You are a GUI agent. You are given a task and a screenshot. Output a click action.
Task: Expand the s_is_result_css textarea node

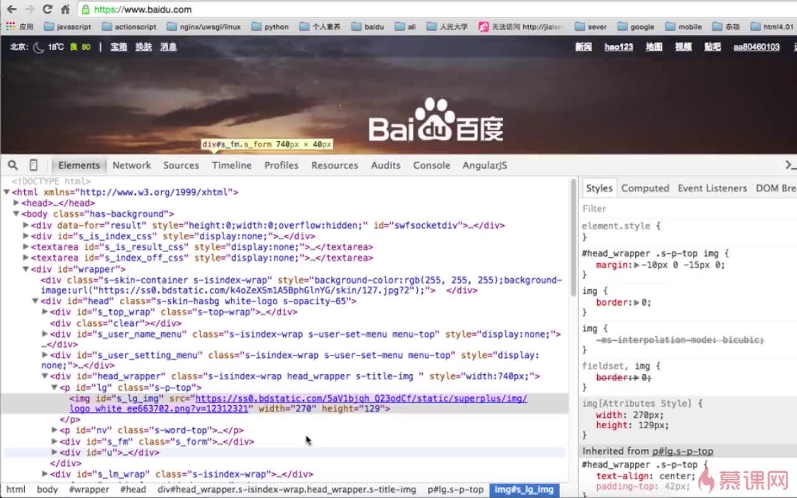coord(26,247)
